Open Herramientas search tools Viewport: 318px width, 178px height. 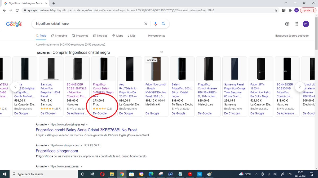(157, 36)
